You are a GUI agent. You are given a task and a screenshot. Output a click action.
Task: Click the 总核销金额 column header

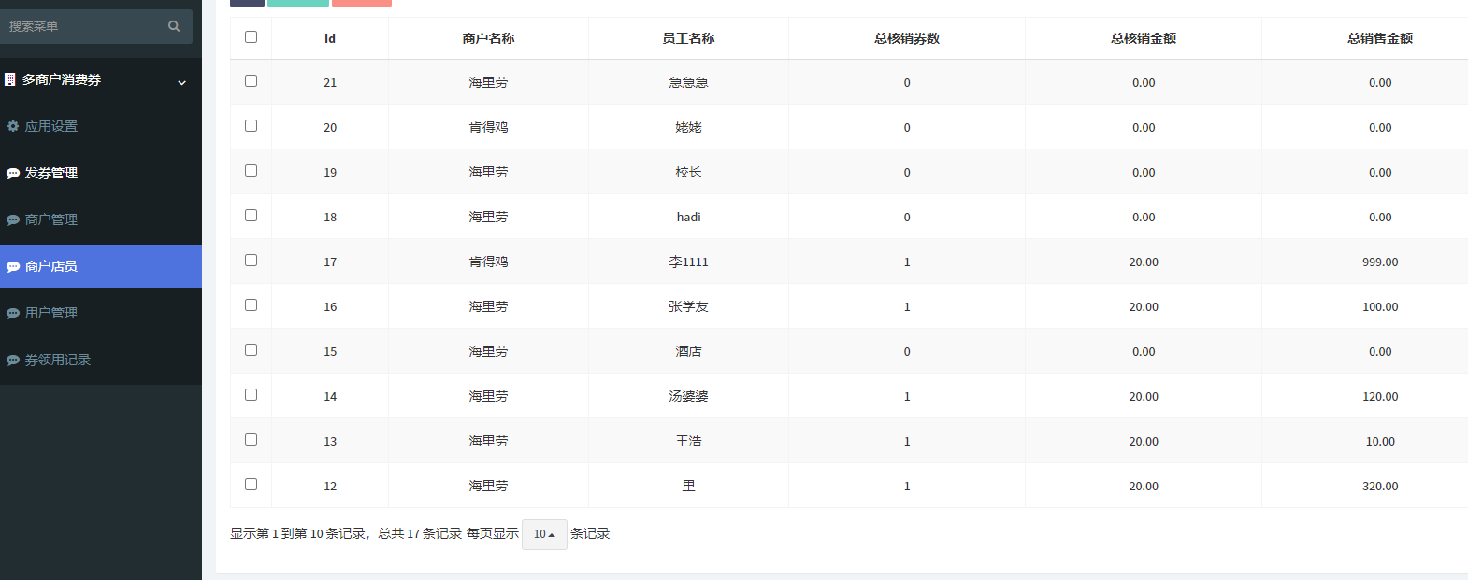coord(1143,38)
